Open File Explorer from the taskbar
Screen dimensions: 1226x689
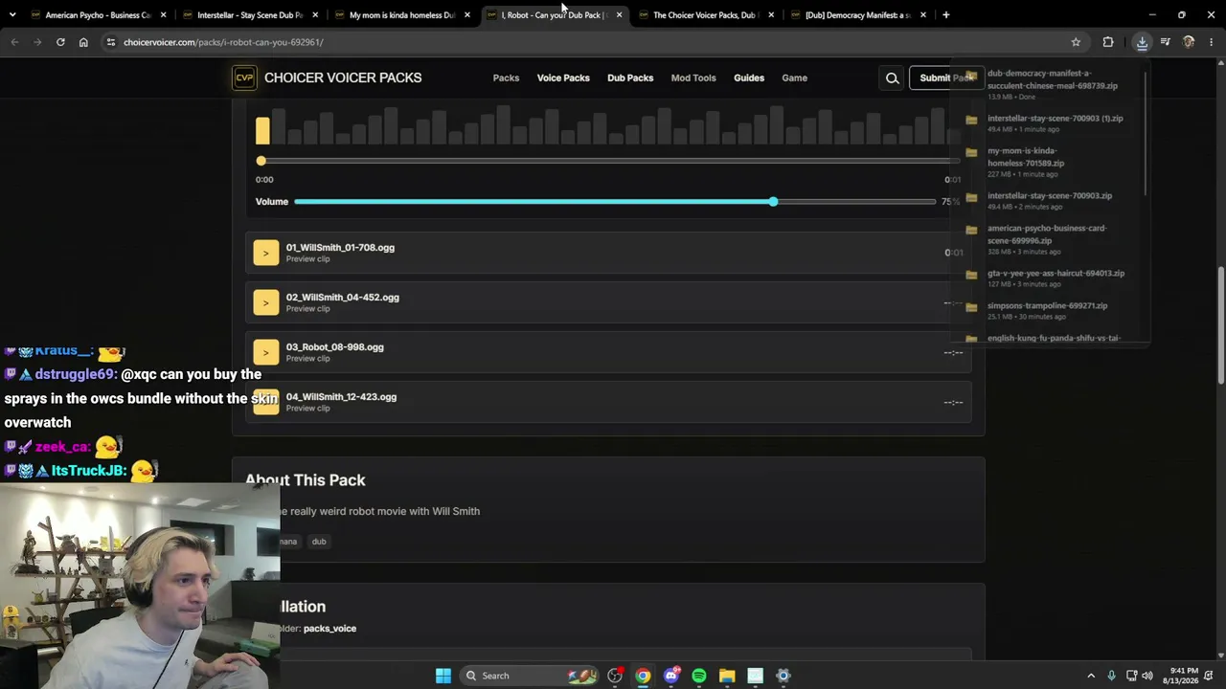point(727,676)
